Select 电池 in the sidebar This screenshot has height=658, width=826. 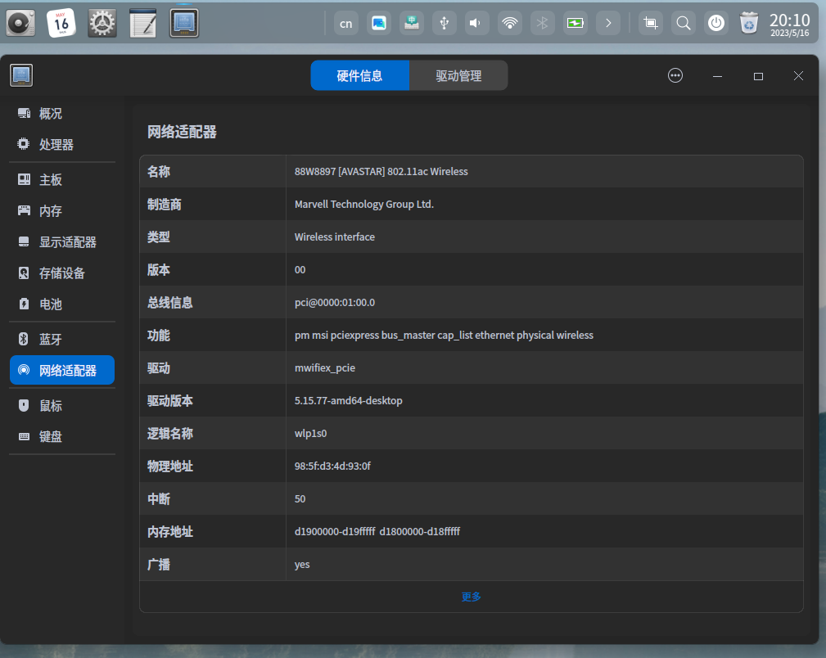(62, 304)
